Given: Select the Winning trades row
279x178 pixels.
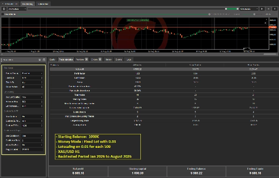Looking at the screenshot, I should 164,99.
